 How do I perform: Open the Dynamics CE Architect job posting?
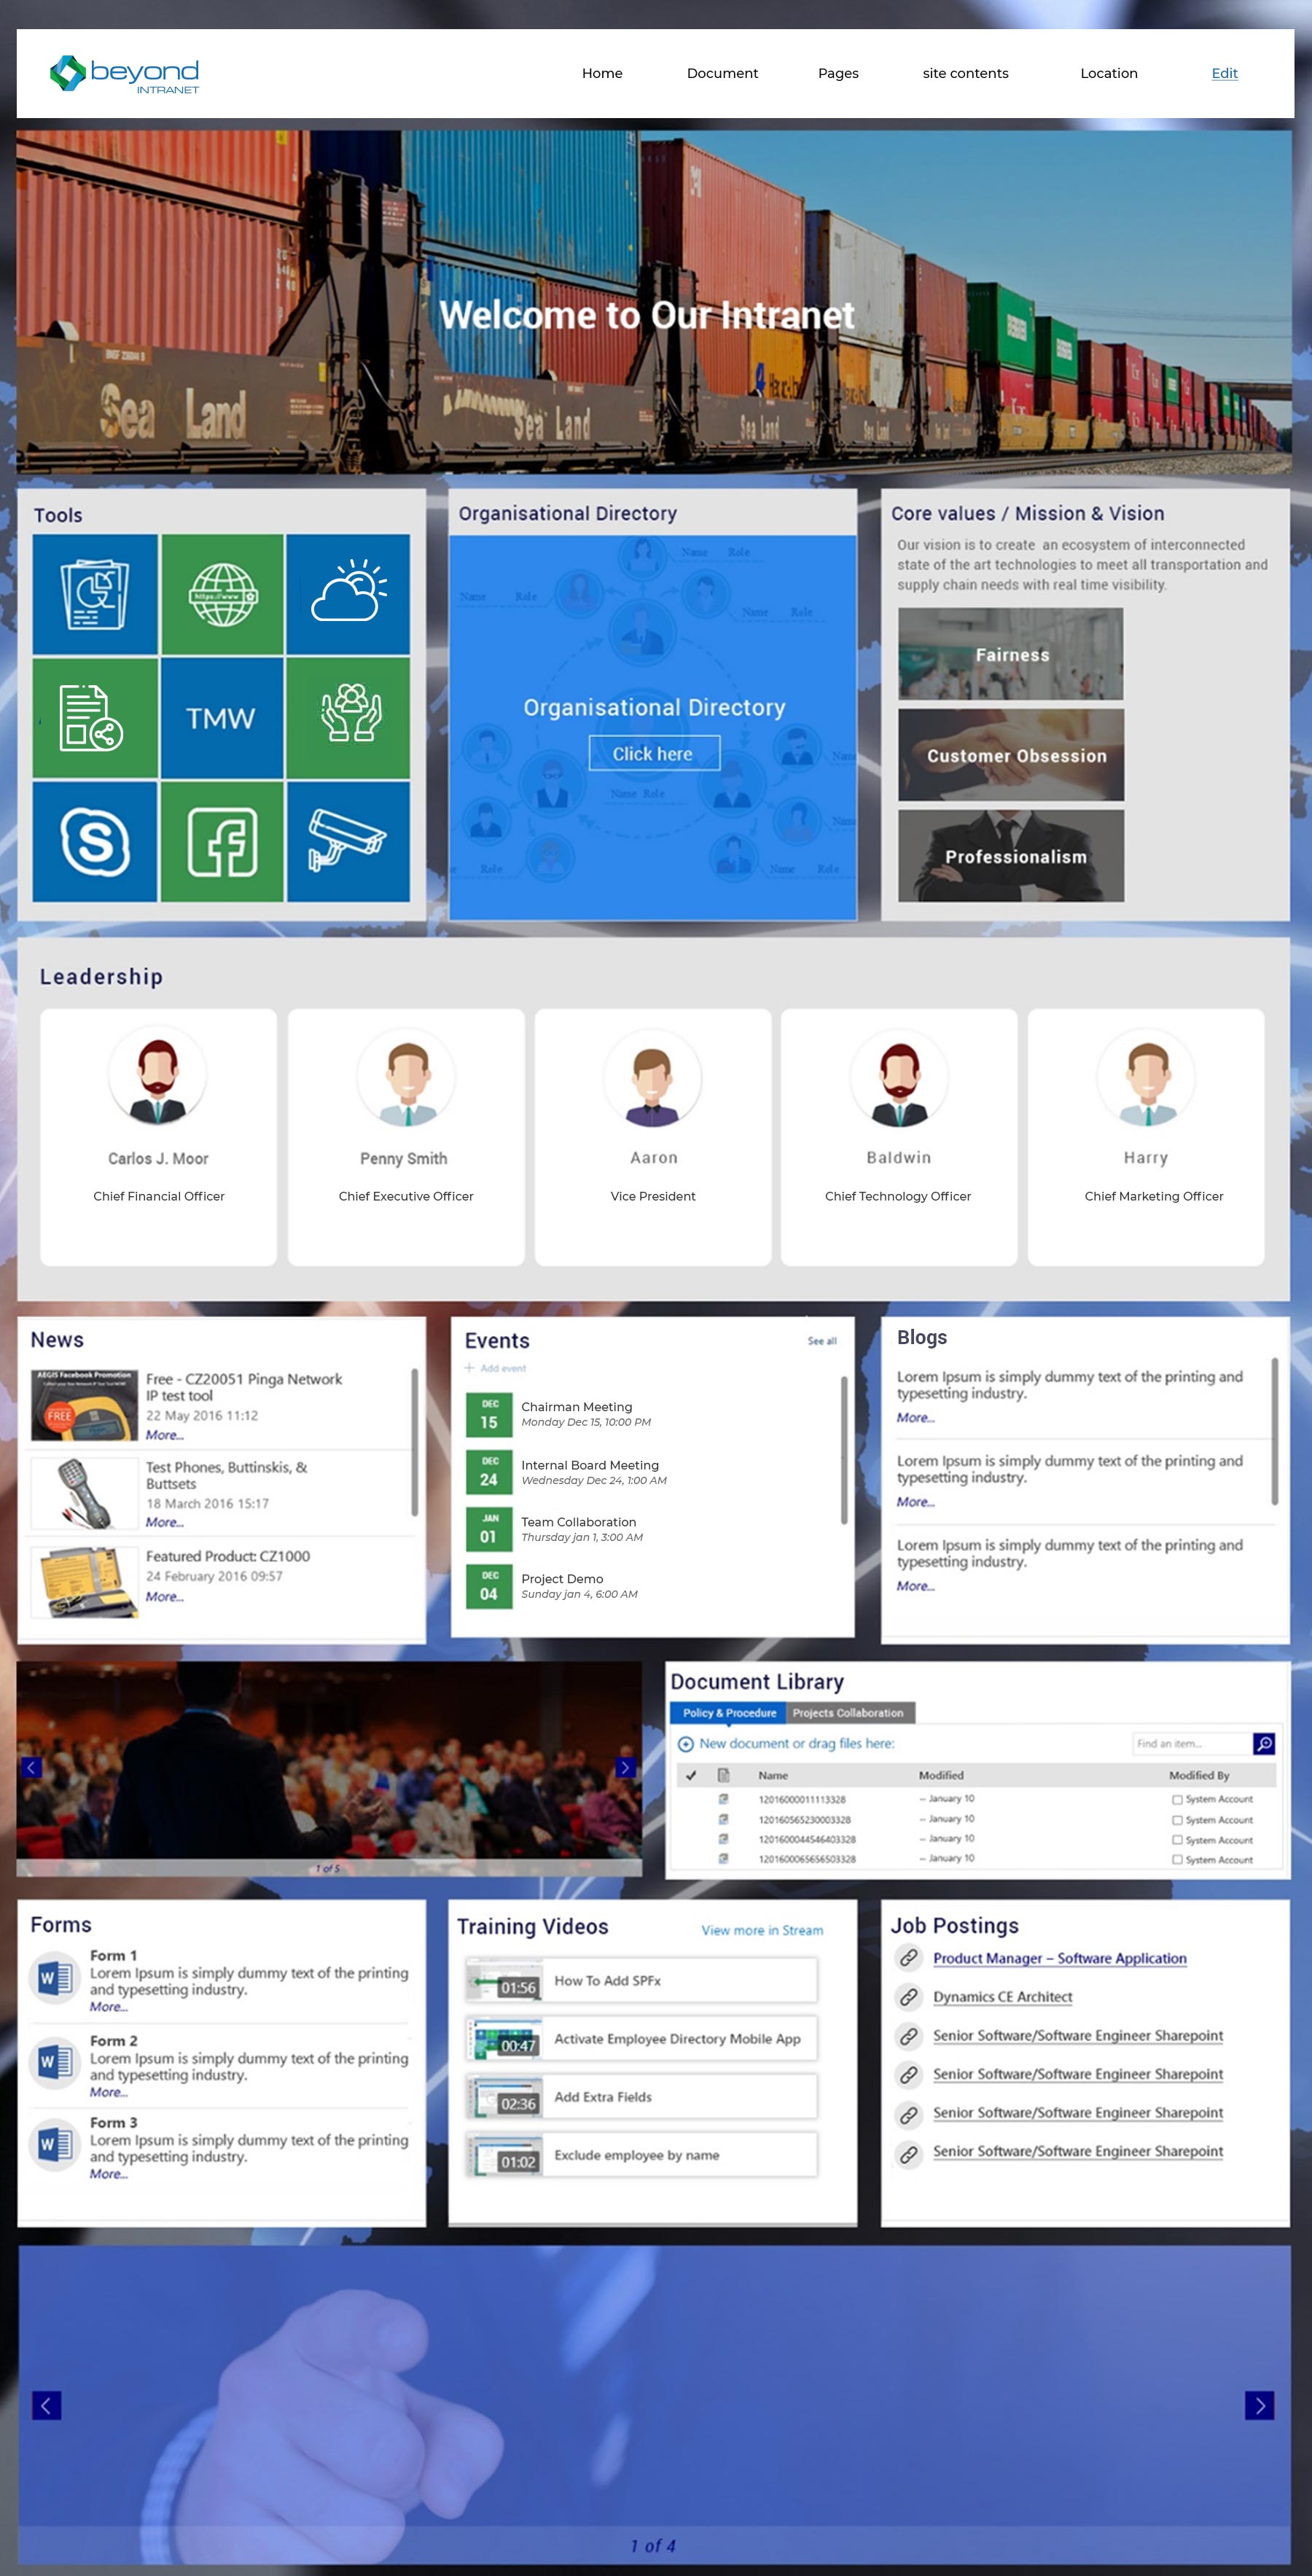tap(1002, 1997)
